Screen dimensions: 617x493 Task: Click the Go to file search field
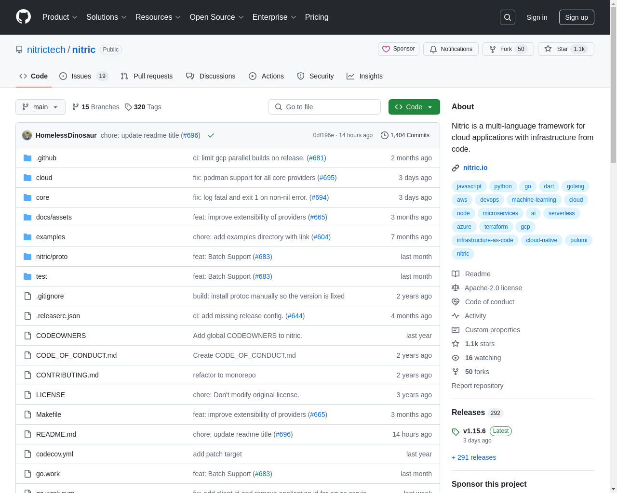(x=324, y=107)
